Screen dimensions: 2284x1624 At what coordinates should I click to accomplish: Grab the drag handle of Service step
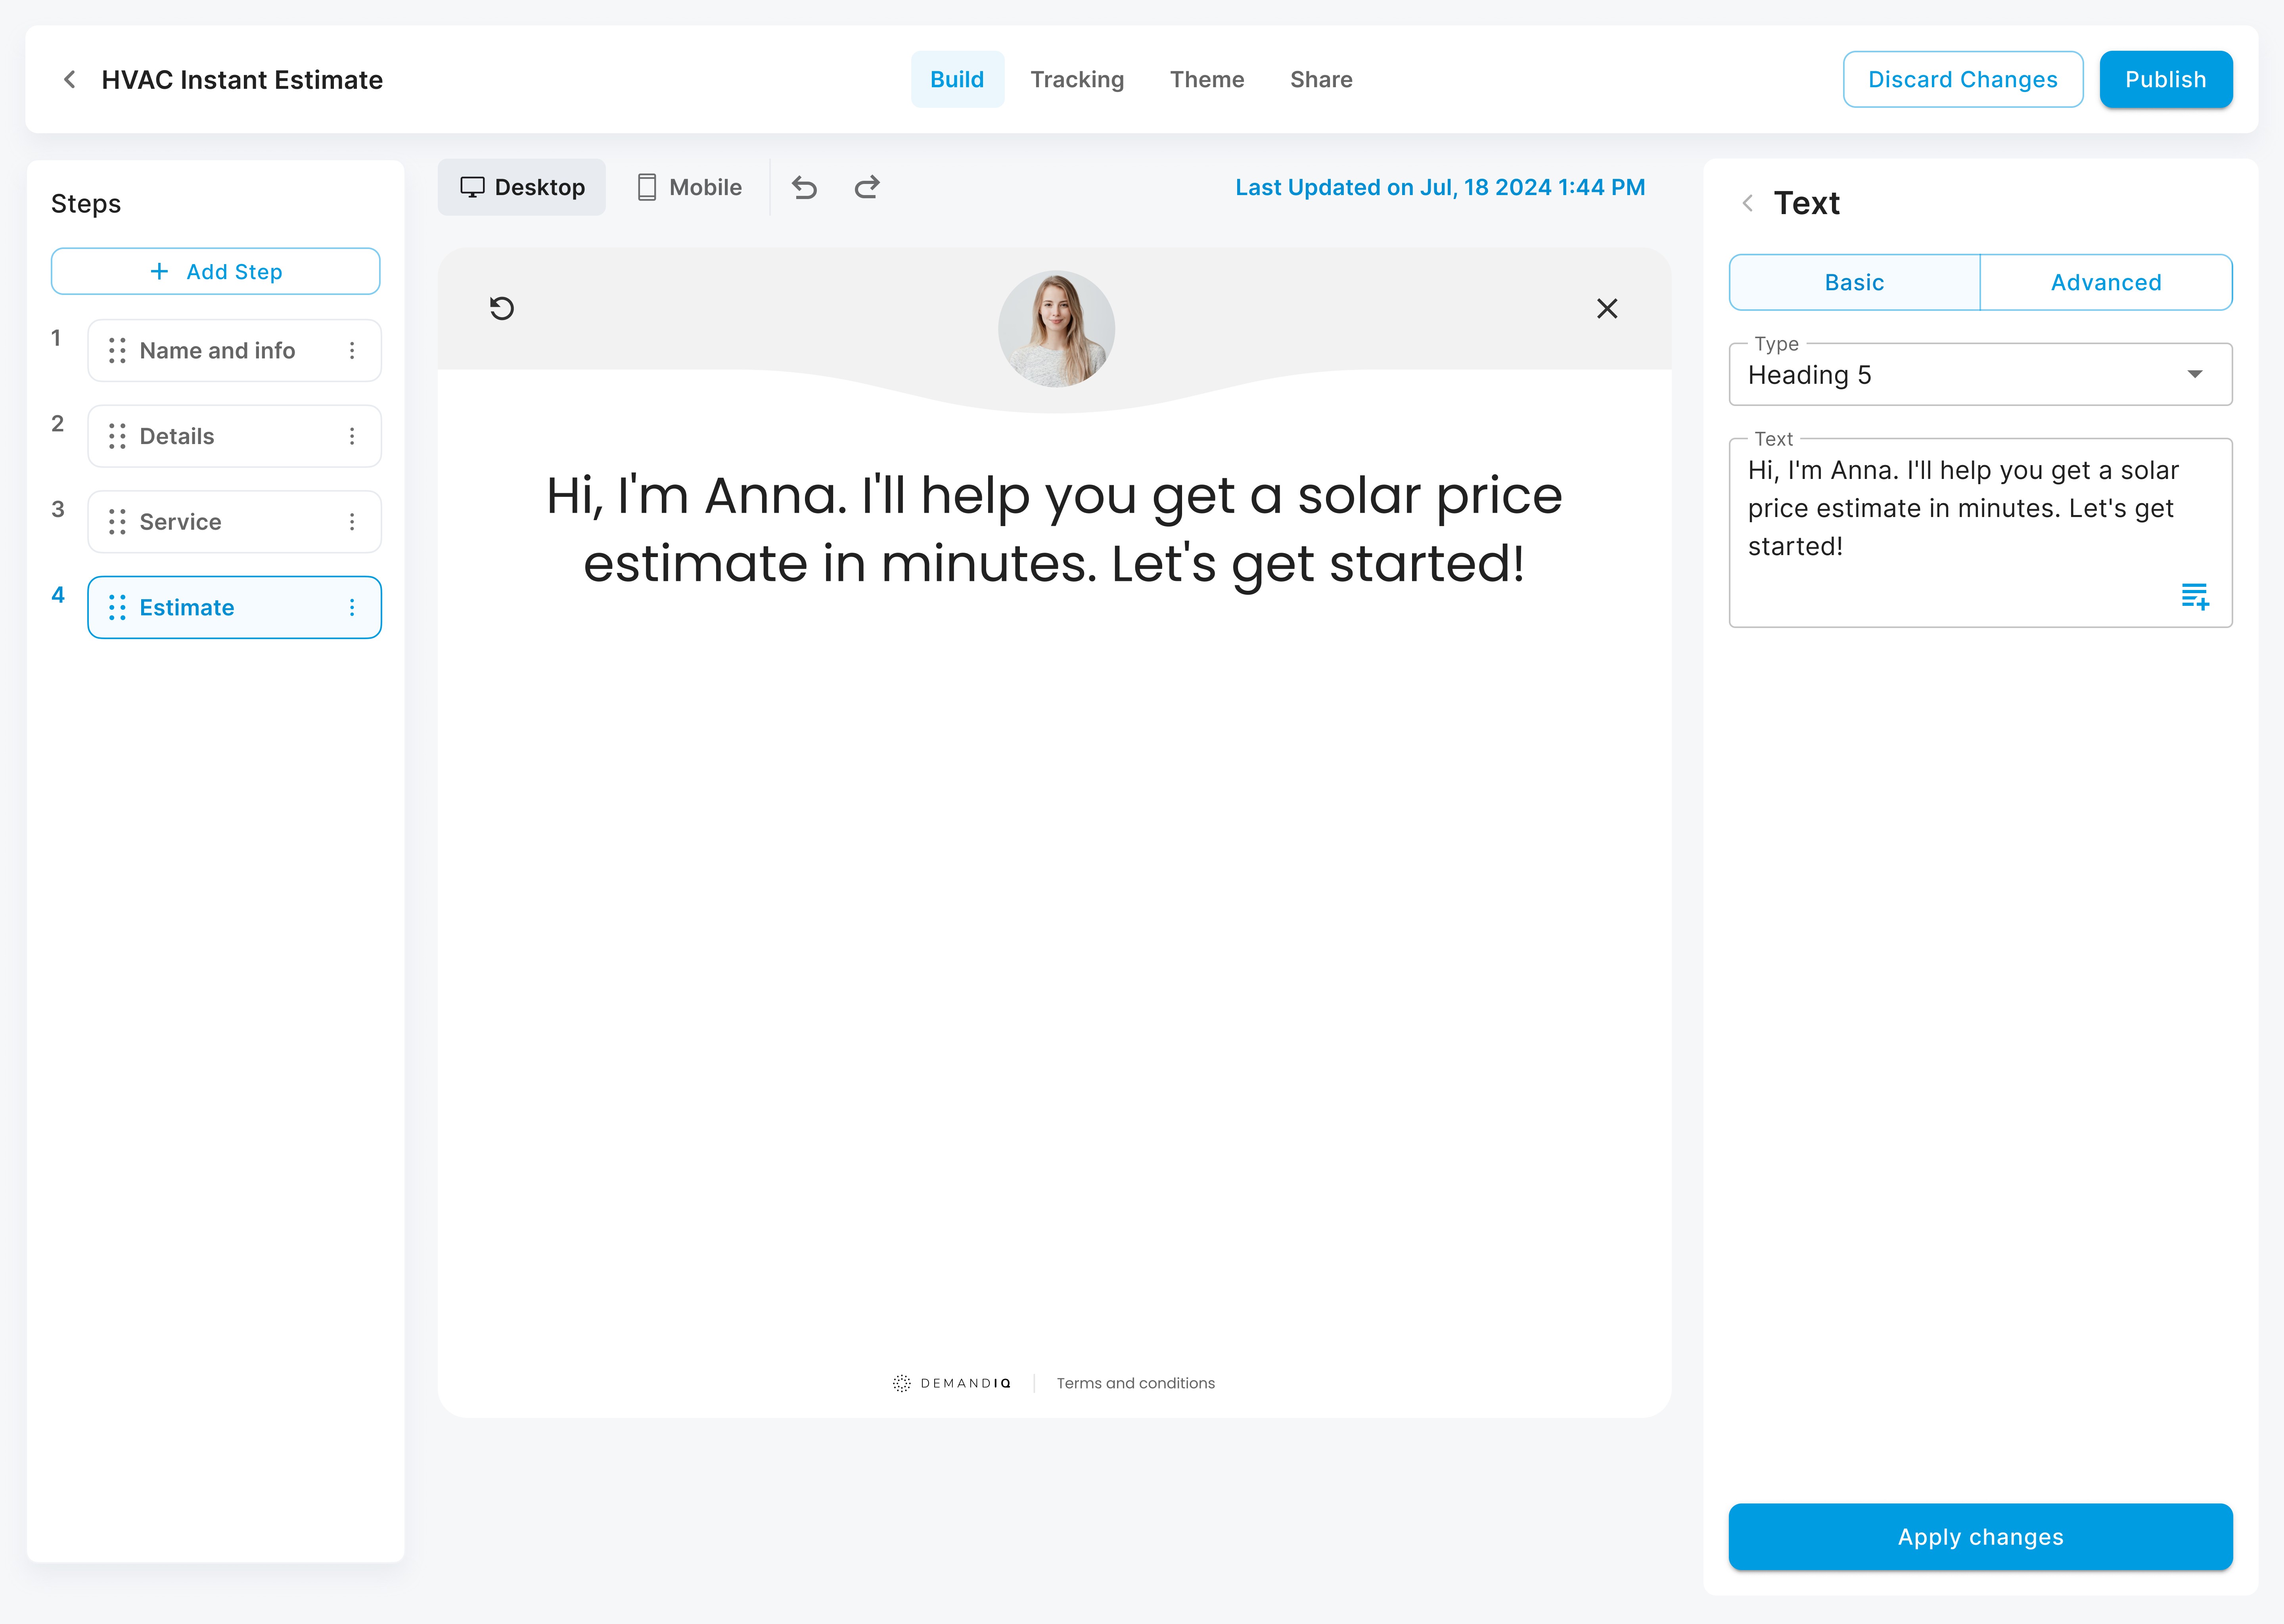pyautogui.click(x=117, y=522)
